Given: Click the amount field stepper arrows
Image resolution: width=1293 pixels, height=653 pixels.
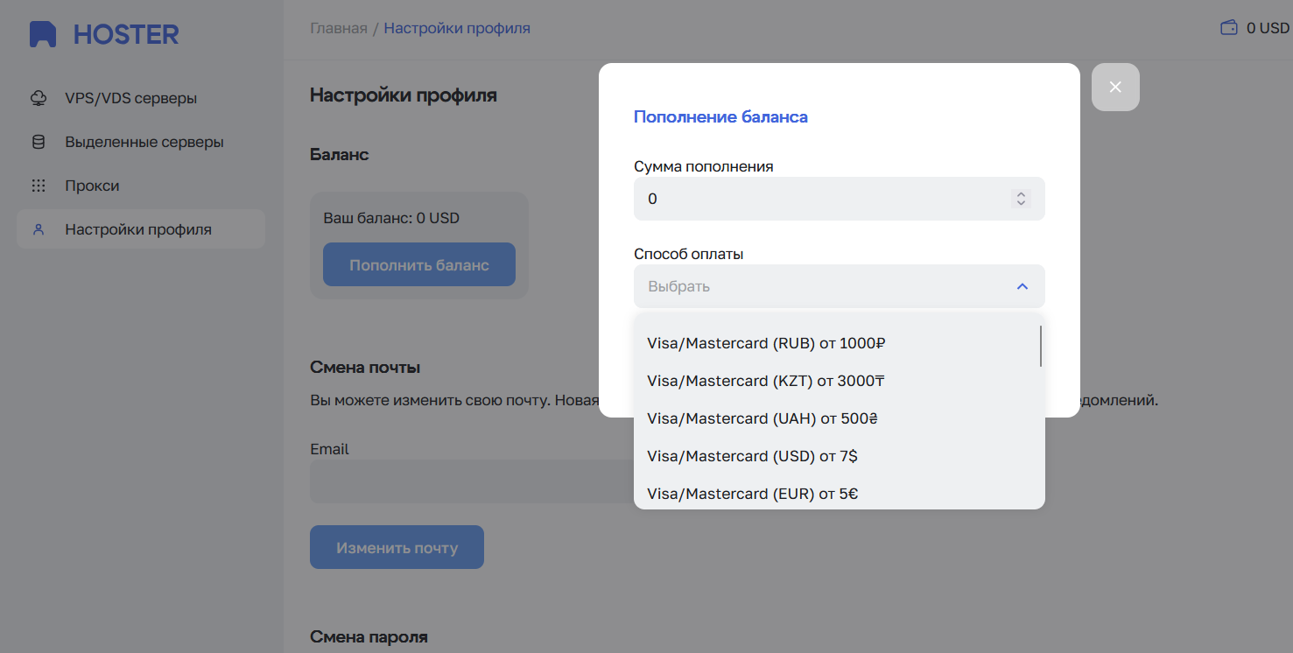Looking at the screenshot, I should tap(1021, 199).
